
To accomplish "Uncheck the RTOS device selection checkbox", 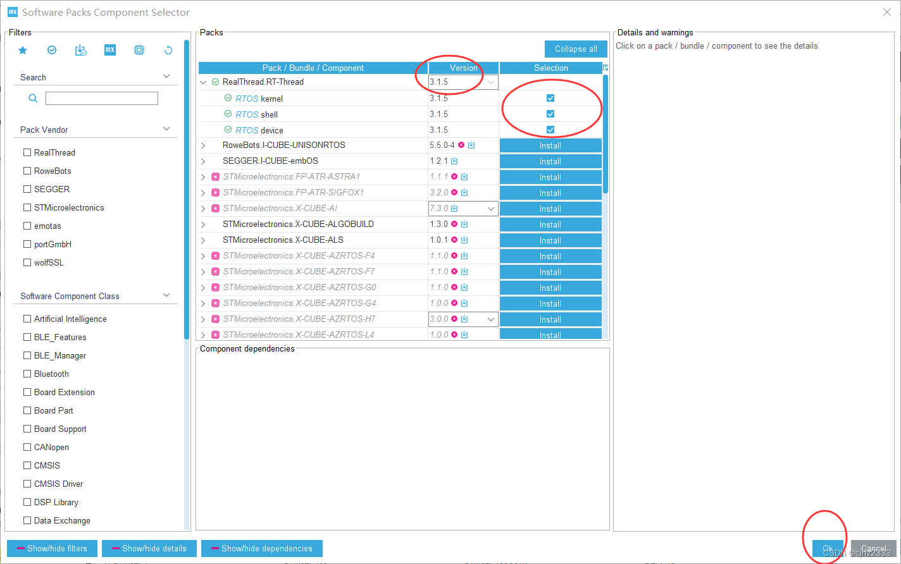I will click(550, 130).
